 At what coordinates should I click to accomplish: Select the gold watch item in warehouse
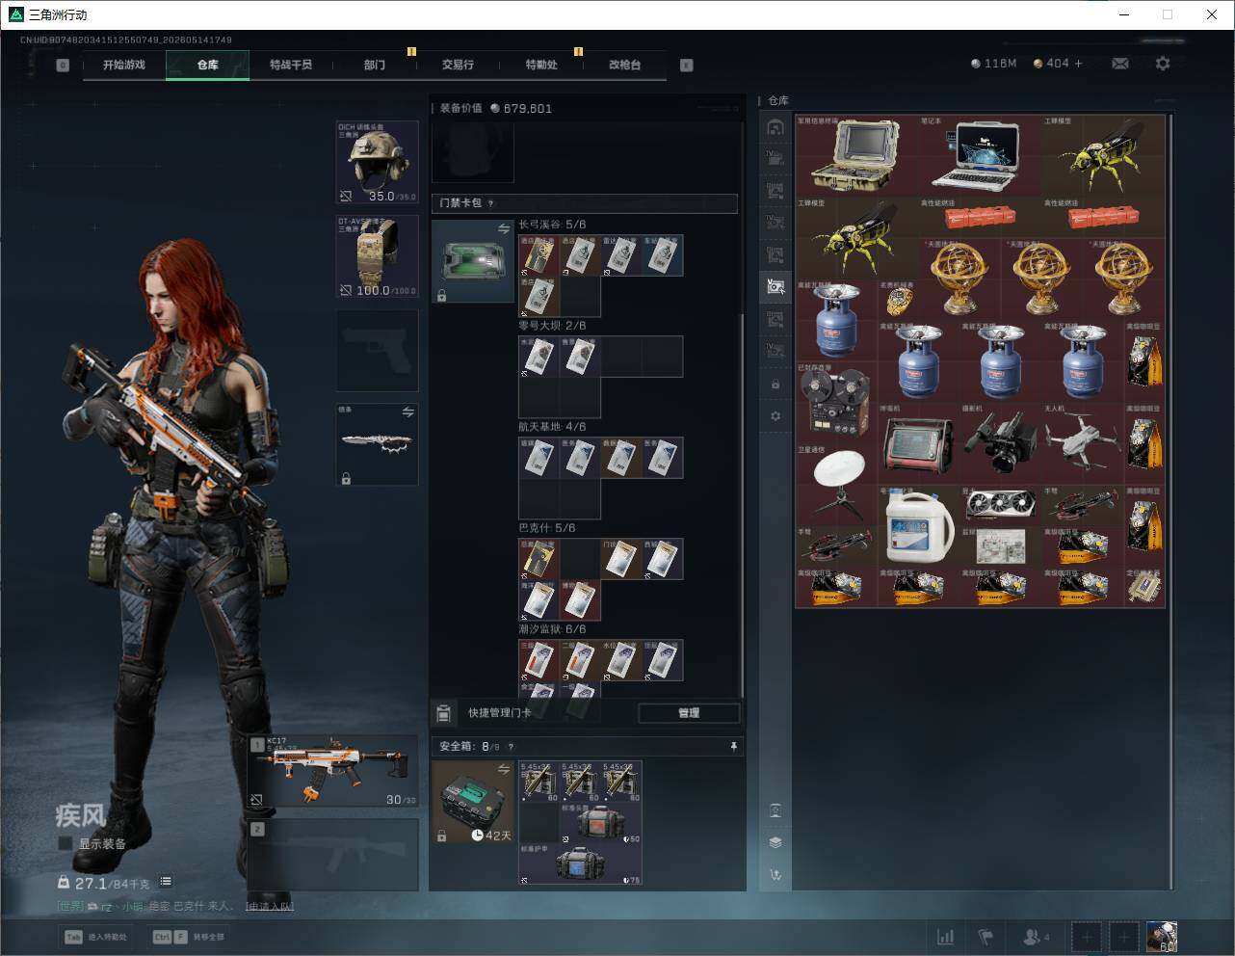tap(899, 301)
